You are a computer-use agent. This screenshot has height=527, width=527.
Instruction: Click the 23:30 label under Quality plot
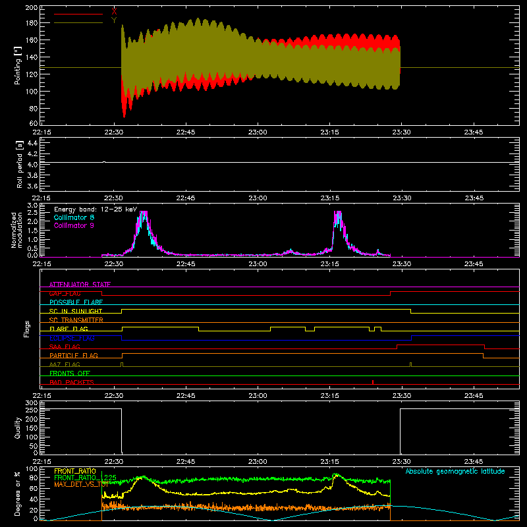[402, 462]
